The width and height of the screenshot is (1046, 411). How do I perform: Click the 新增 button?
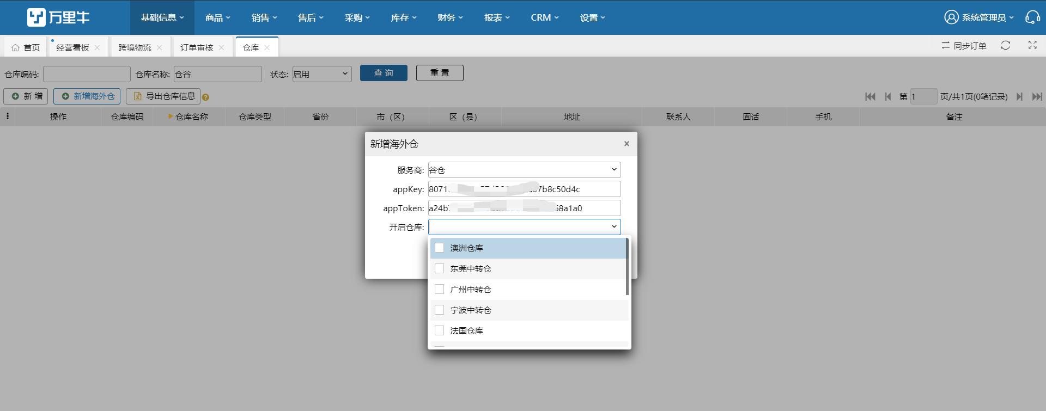point(26,96)
